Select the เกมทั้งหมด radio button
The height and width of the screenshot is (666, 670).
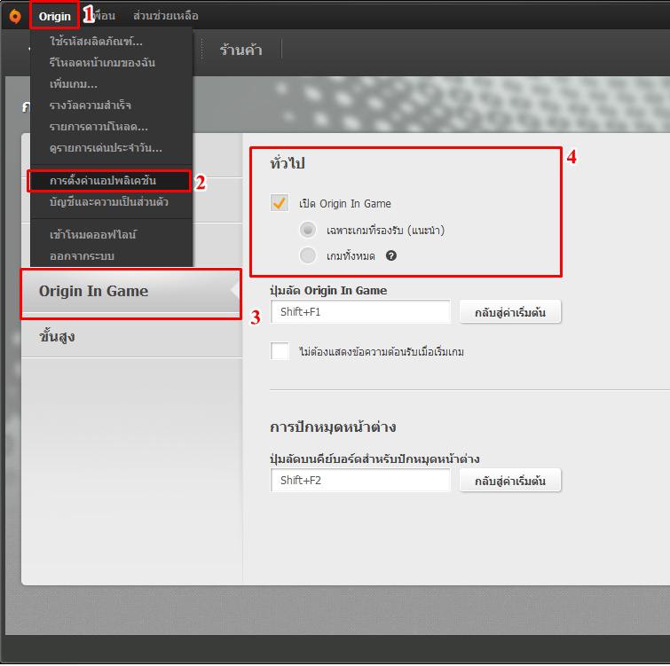tap(308, 255)
